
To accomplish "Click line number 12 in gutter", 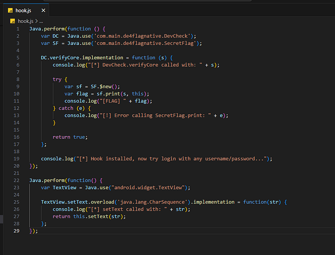I will pyautogui.click(x=16, y=108).
